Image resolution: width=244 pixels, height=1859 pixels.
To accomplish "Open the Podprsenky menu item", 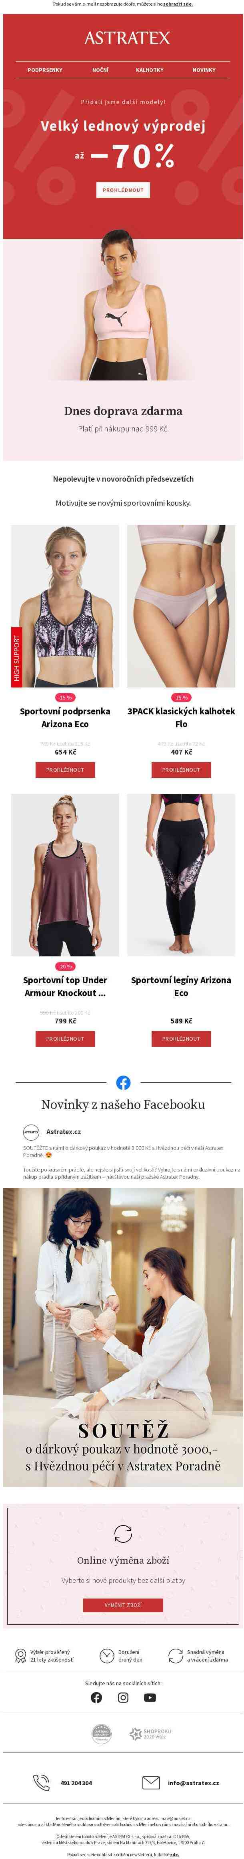I will 45,70.
